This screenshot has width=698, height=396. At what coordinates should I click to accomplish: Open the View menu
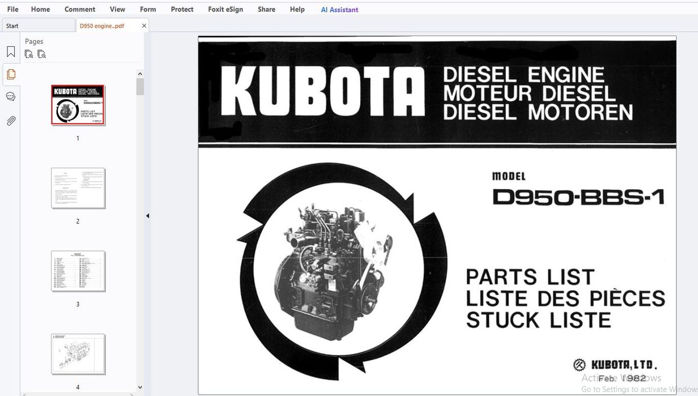(117, 9)
